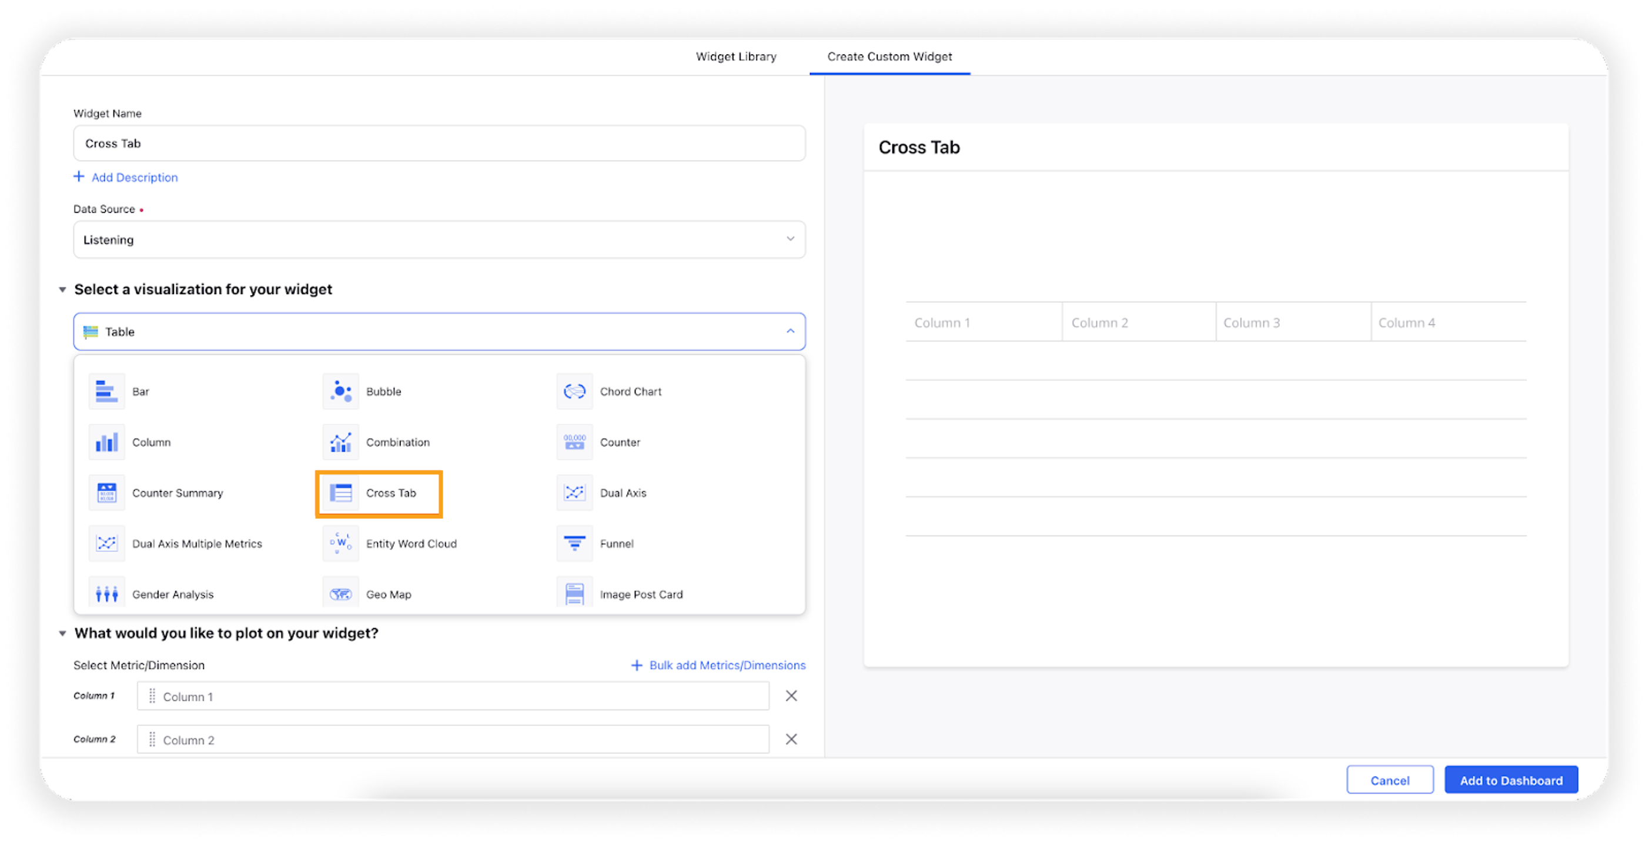This screenshot has width=1649, height=846.
Task: Remove Column 1 with its X icon
Action: (x=791, y=695)
